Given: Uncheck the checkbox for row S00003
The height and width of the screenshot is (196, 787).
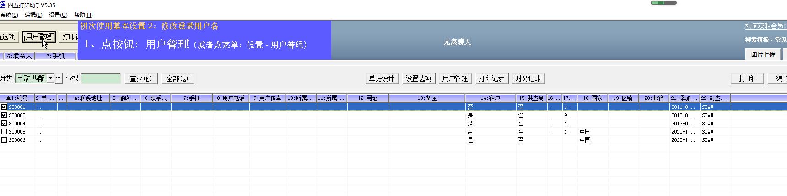Looking at the screenshot, I should [4, 115].
